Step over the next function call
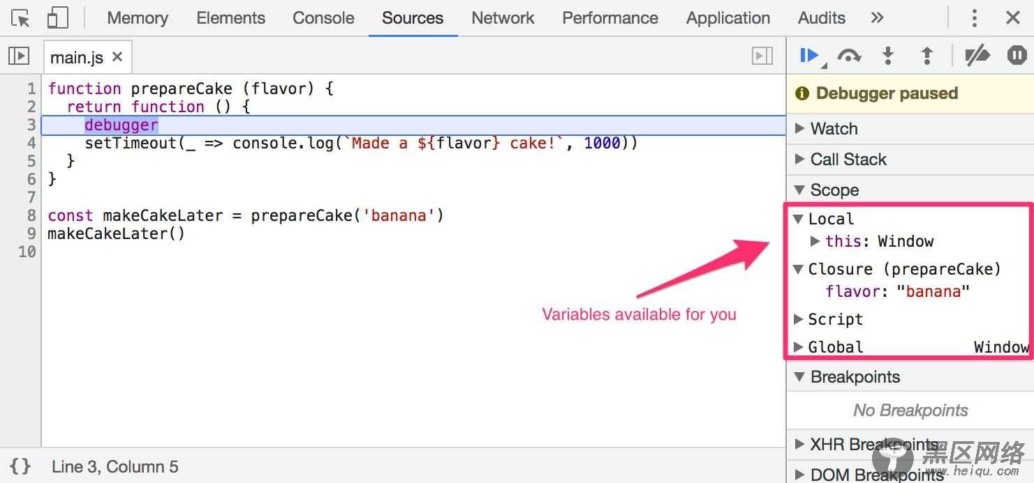Viewport: 1034px width, 483px height. (849, 56)
